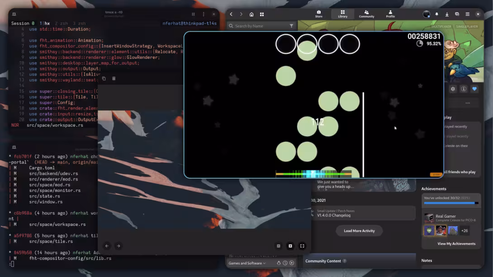
Task: Click the play icon beside Games and Software
Action: point(292,263)
